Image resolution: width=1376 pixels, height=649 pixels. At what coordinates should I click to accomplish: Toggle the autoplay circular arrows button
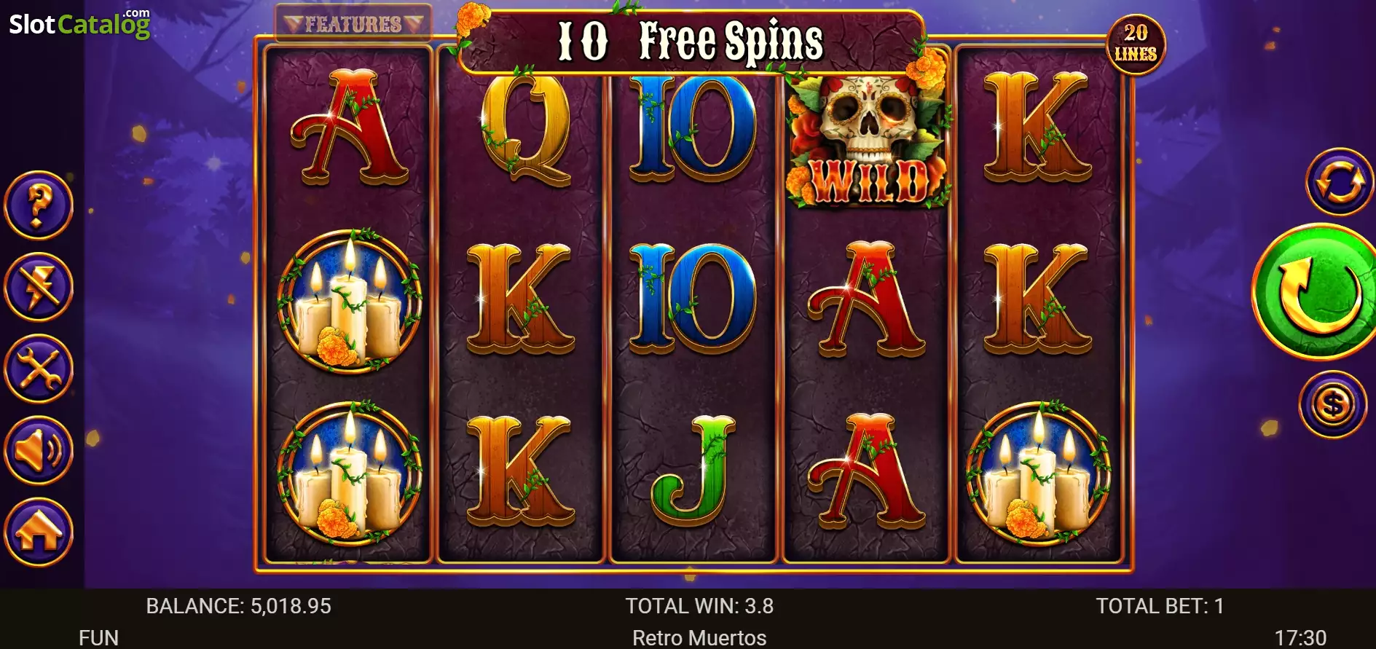click(1339, 182)
